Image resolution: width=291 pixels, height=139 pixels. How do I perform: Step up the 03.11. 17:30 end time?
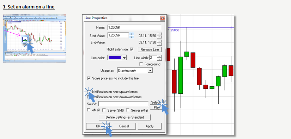[x=159, y=41]
